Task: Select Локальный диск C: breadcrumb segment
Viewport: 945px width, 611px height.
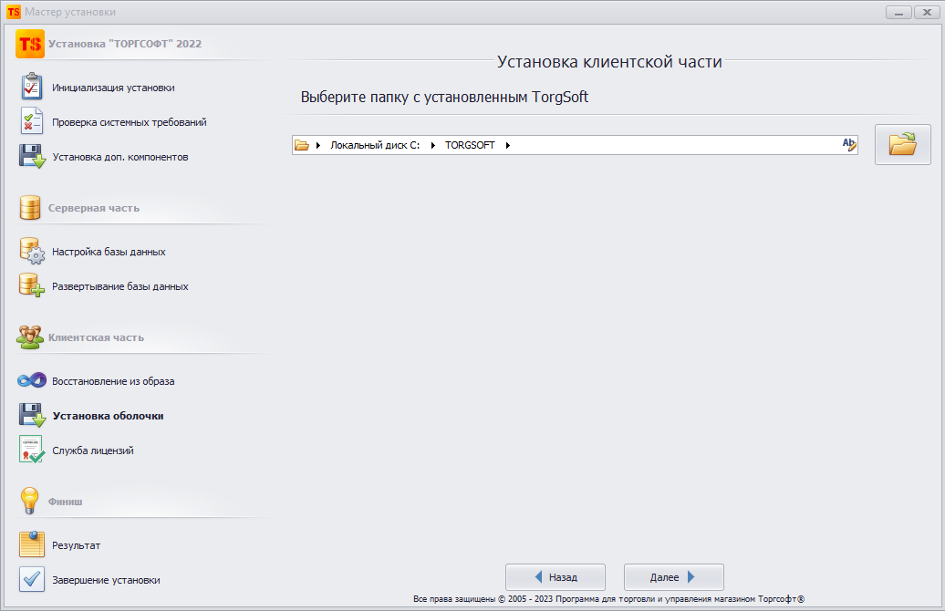Action: (375, 145)
